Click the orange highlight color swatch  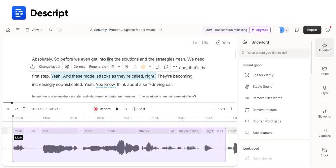coord(143,67)
